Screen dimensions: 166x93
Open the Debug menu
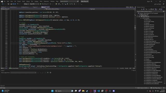pos(28,1)
